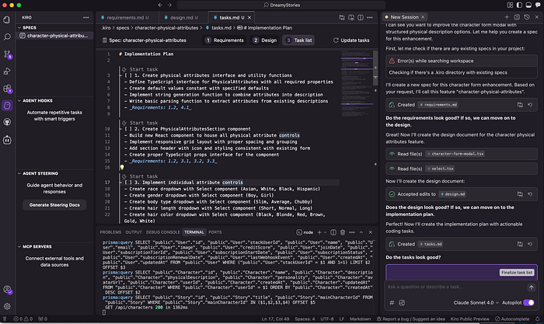Toggle the primary sidebar layout icon in title bar

click(519, 5)
